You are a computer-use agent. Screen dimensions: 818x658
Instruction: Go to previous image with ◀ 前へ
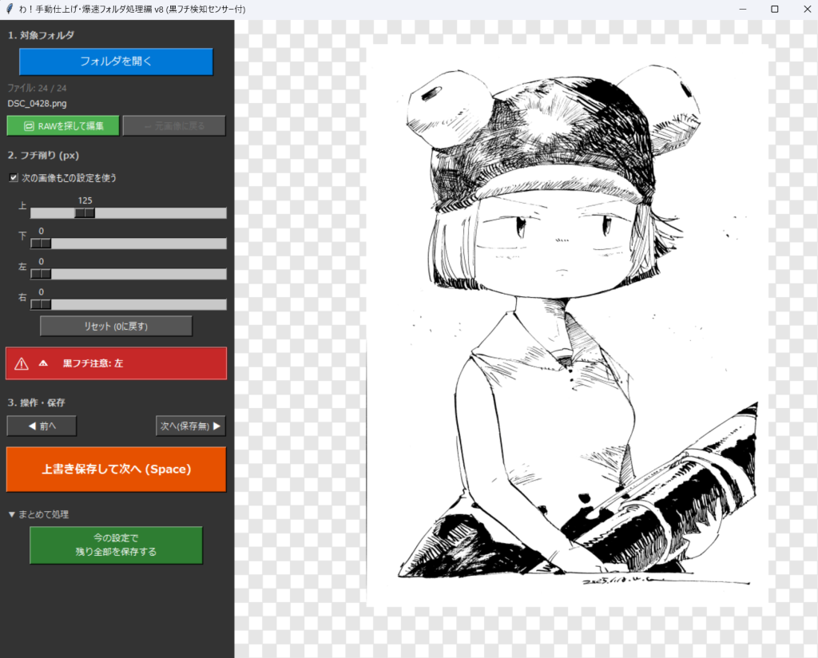(x=42, y=426)
